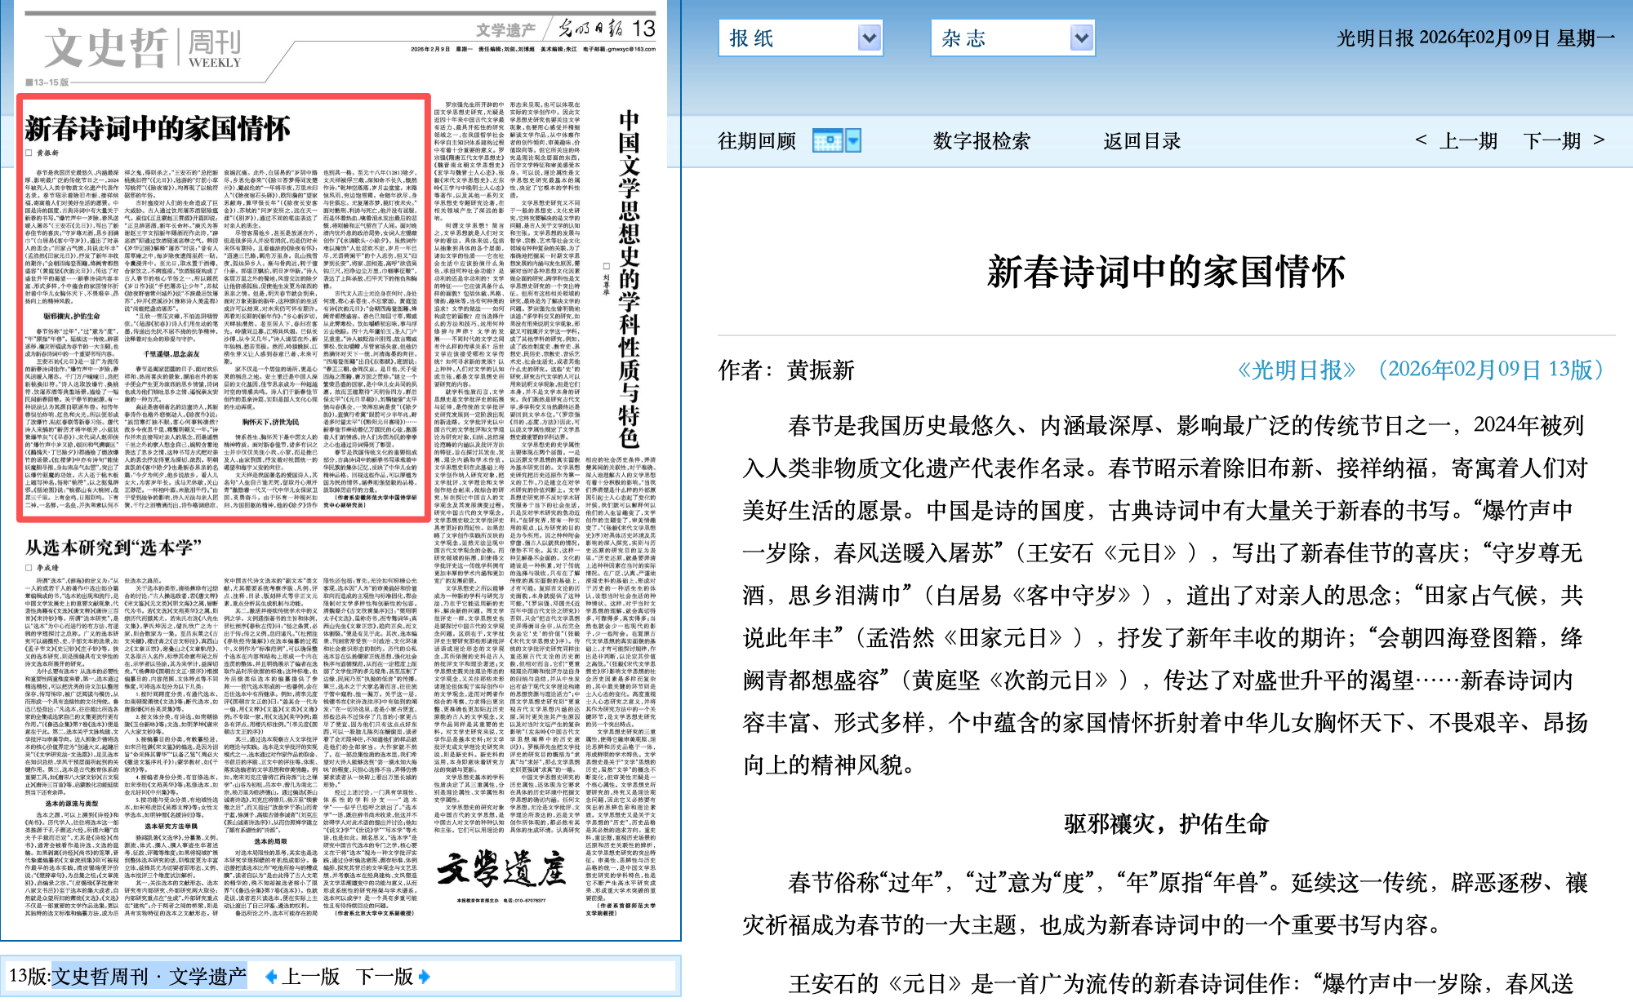Open the 从选本研究到"选本学" article on page
This screenshot has height=1002, width=1633.
pos(113,548)
